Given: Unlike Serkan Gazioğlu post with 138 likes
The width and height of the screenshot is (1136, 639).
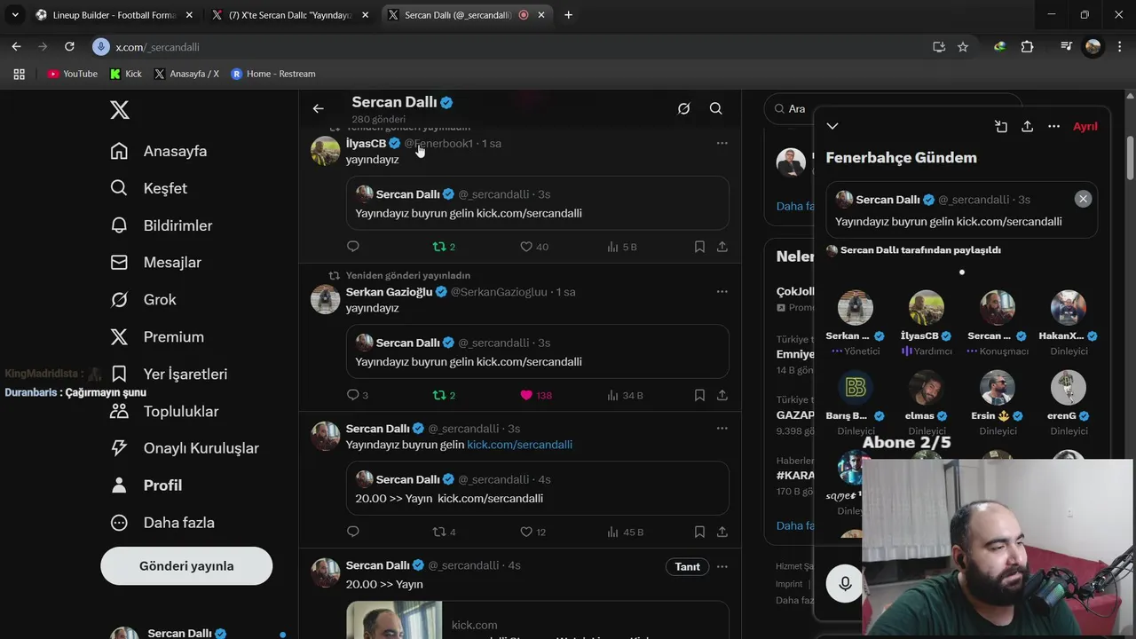Looking at the screenshot, I should point(536,395).
